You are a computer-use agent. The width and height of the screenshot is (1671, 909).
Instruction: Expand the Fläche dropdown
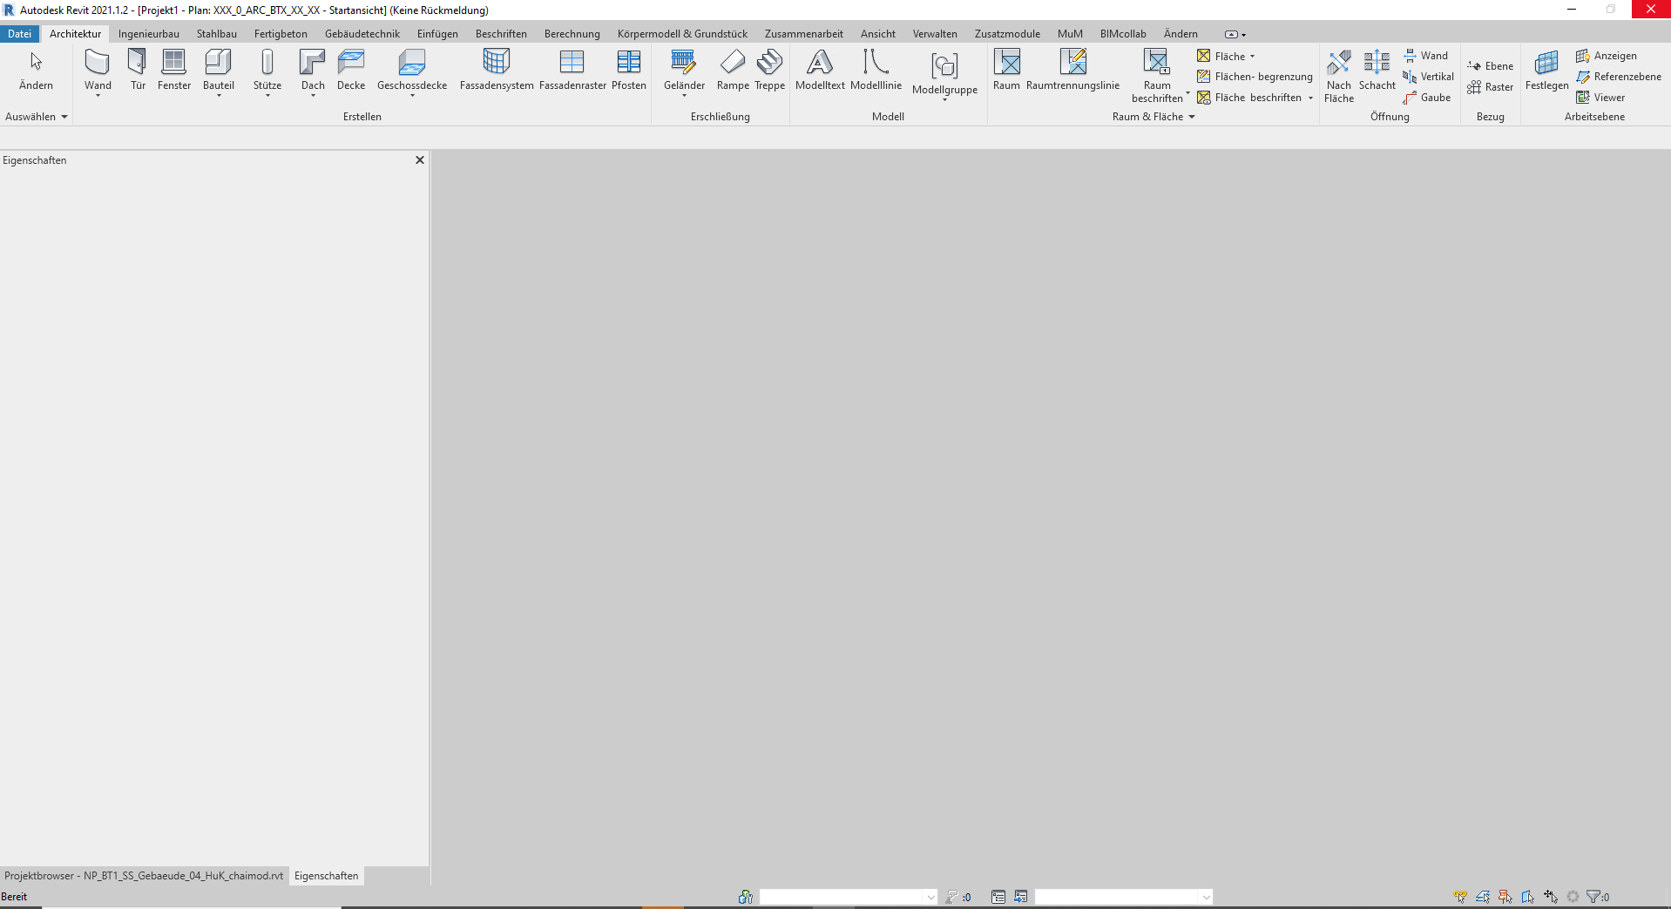[1253, 55]
